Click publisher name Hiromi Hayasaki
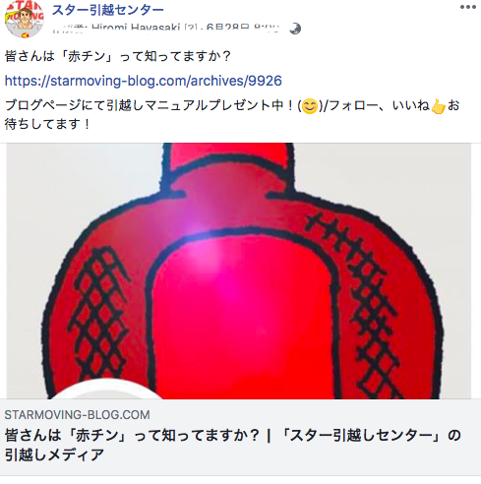This screenshot has height=484, width=481. [136, 28]
